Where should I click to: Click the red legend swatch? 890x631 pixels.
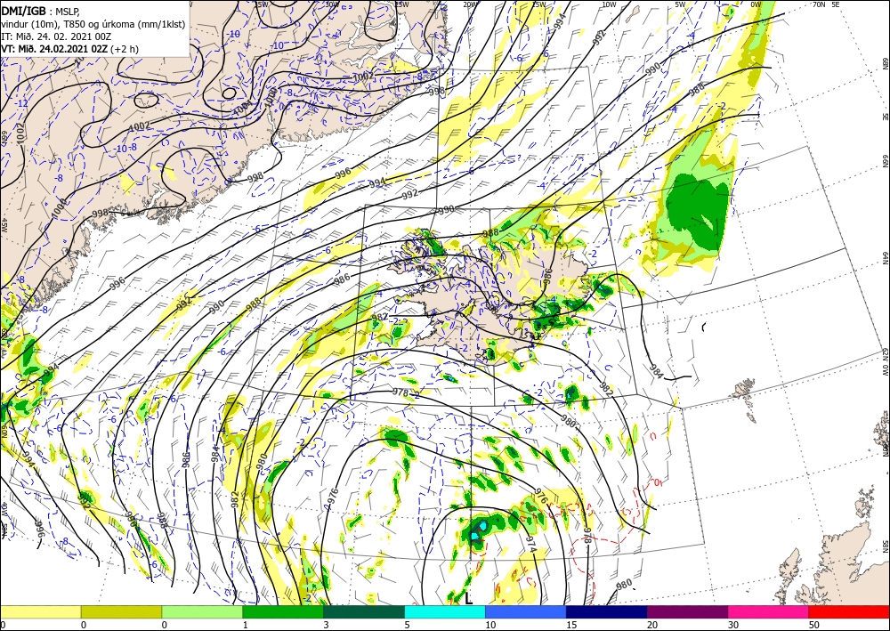coord(849,611)
